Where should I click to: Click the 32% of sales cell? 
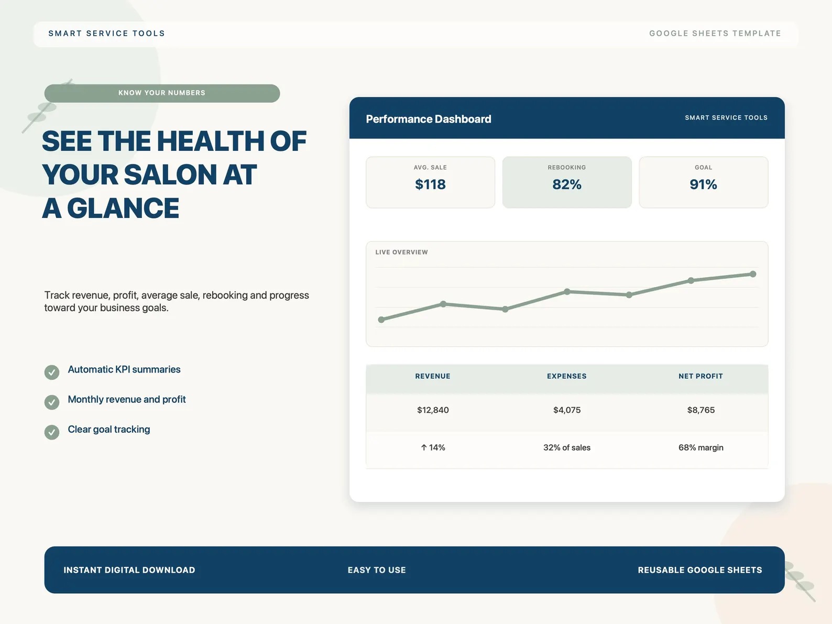pyautogui.click(x=567, y=447)
